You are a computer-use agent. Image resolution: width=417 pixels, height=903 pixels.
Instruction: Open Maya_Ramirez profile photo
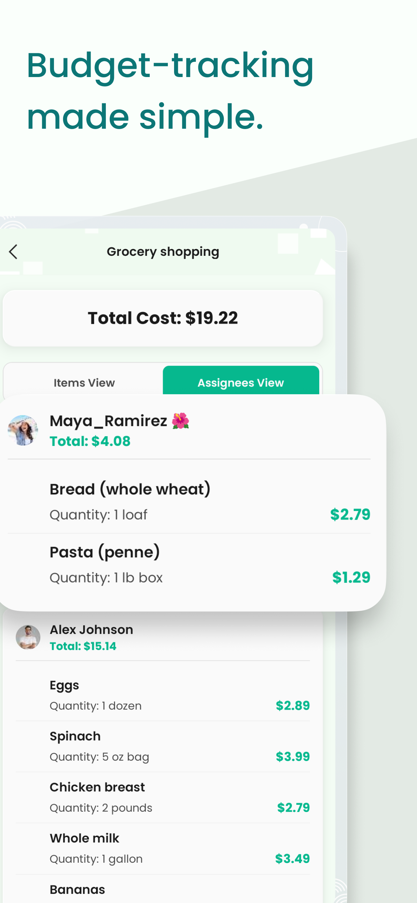[23, 430]
